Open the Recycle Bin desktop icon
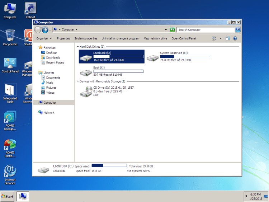269x202 pixels. tap(10, 38)
